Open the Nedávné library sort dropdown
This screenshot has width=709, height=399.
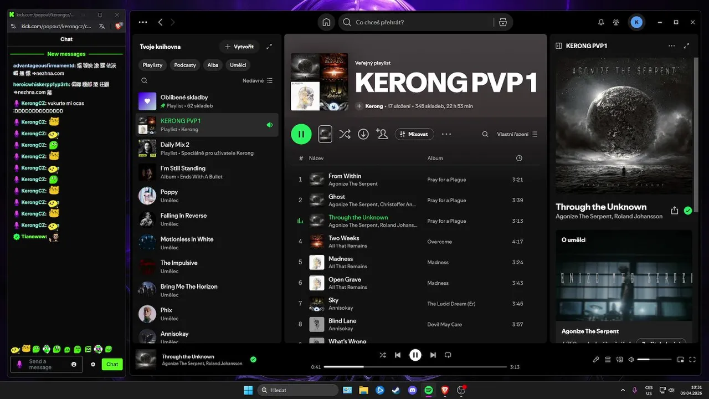point(258,80)
